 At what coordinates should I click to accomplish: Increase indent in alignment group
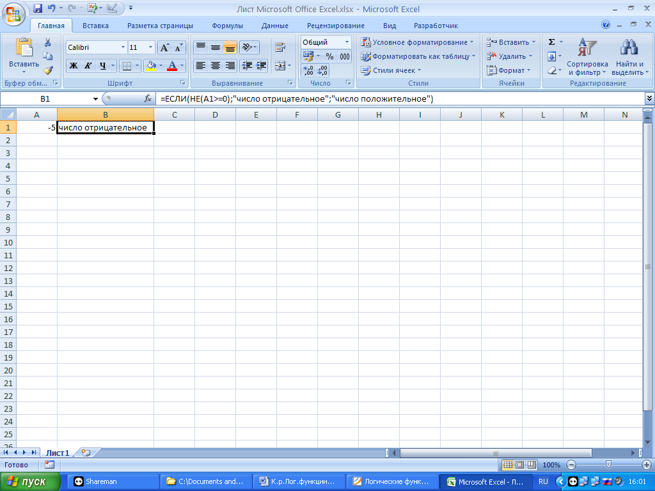point(262,66)
